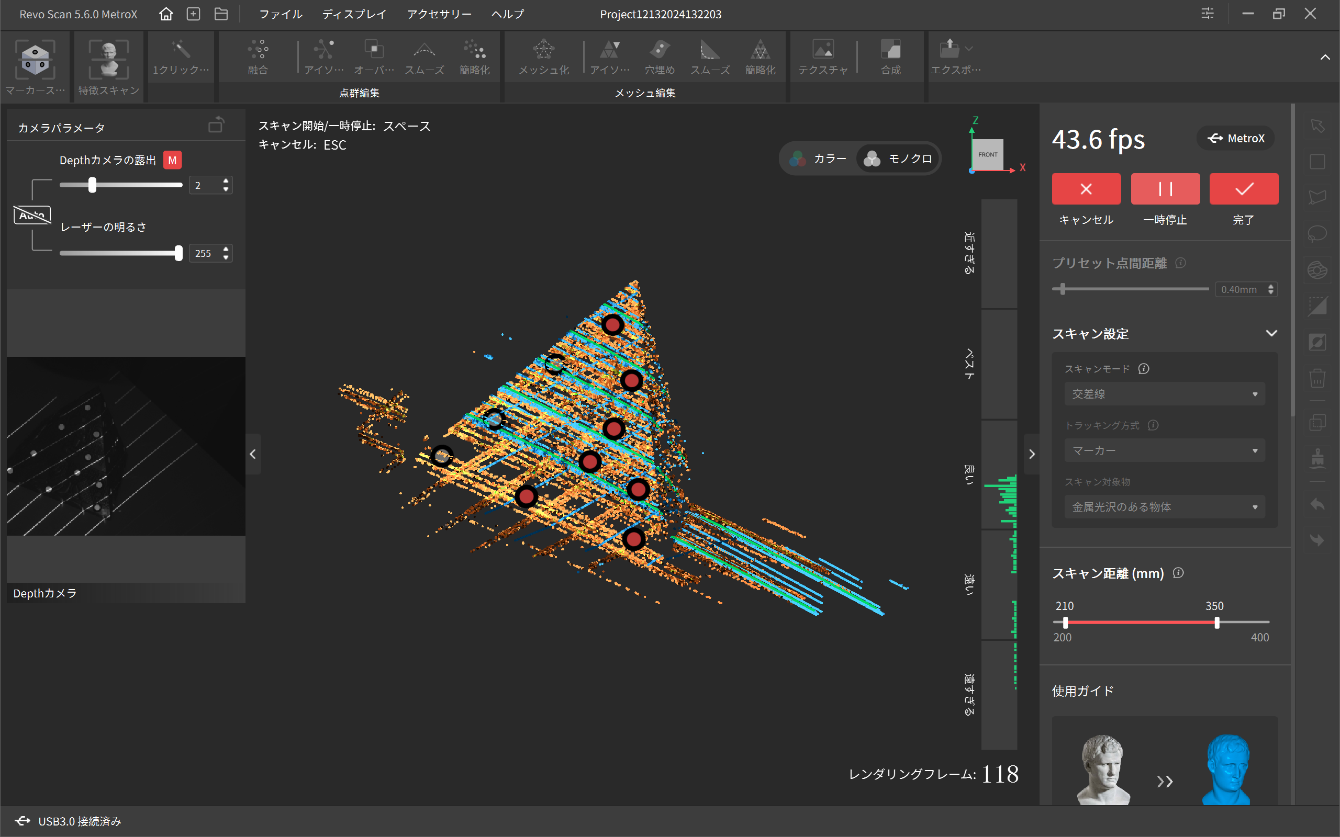Open info for プリセット点間距離
The image size is (1340, 837).
tap(1180, 263)
